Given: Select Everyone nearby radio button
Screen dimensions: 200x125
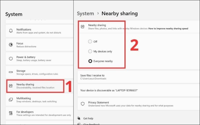Looking at the screenshot, I should tap(90, 61).
